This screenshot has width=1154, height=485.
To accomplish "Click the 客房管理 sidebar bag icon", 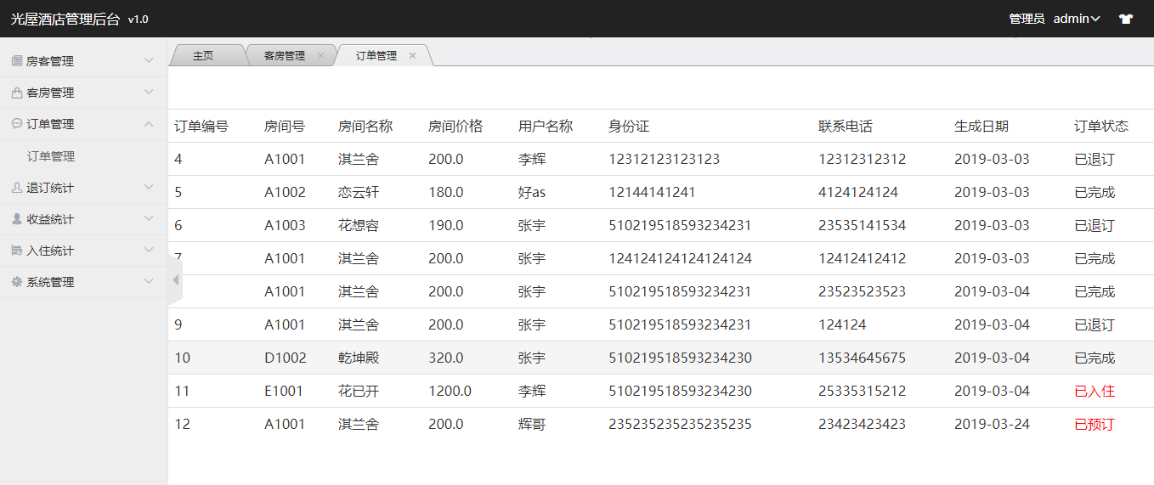I will pos(16,93).
